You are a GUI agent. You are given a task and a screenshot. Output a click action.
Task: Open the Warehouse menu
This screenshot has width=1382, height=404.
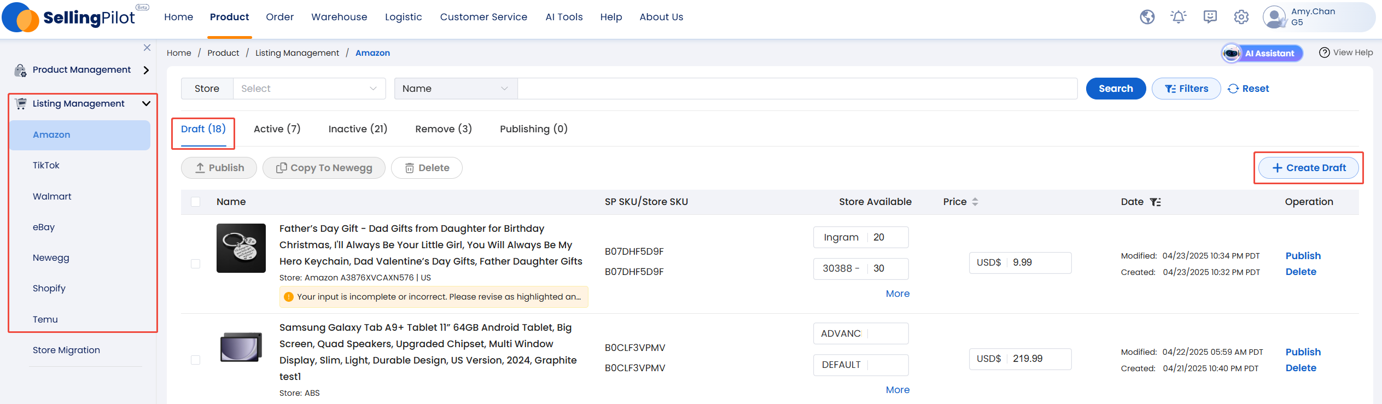pyautogui.click(x=339, y=17)
